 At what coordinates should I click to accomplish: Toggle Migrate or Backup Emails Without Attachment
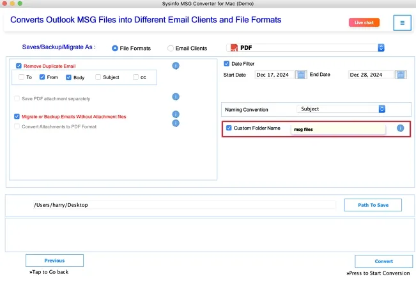(x=17, y=116)
